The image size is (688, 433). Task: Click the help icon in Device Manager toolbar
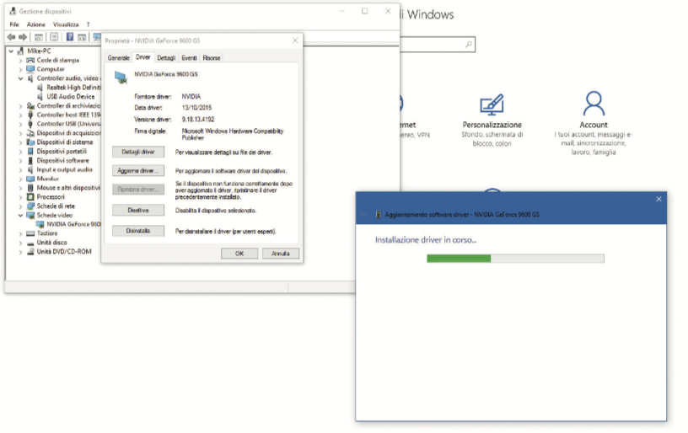[x=70, y=37]
